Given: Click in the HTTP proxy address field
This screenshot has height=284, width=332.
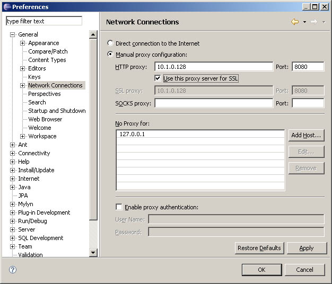Looking at the screenshot, I should tap(214, 67).
